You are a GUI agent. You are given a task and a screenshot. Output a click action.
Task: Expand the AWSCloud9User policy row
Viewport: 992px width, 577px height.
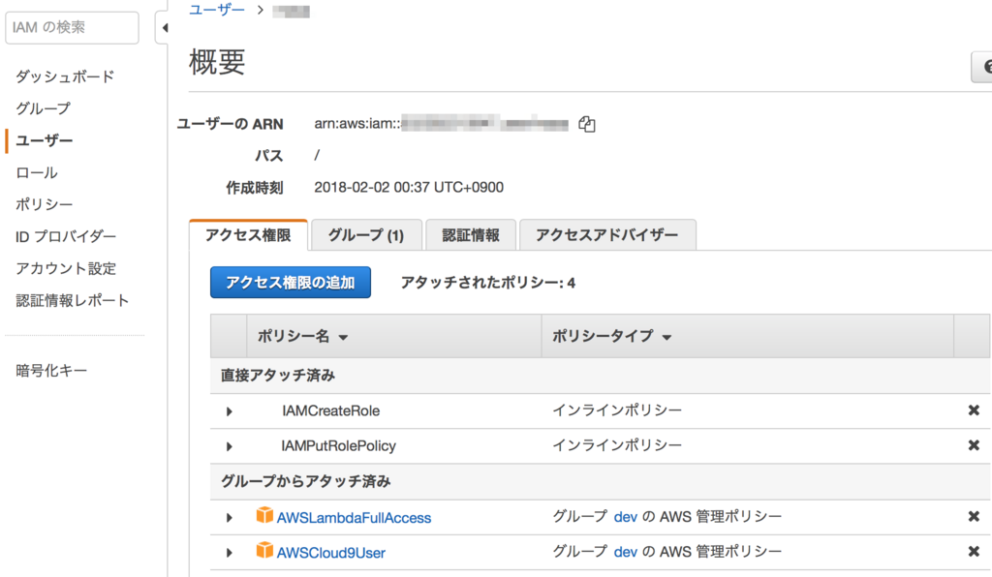point(229,553)
